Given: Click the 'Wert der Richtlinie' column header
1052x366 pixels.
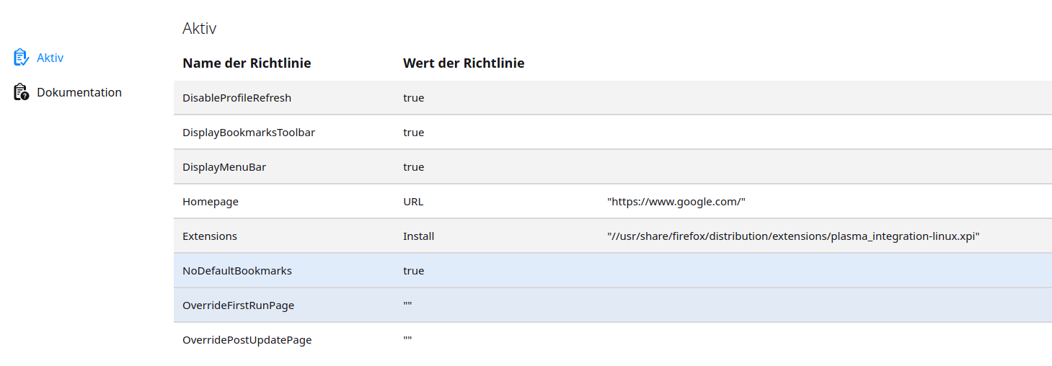Looking at the screenshot, I should pyautogui.click(x=463, y=63).
